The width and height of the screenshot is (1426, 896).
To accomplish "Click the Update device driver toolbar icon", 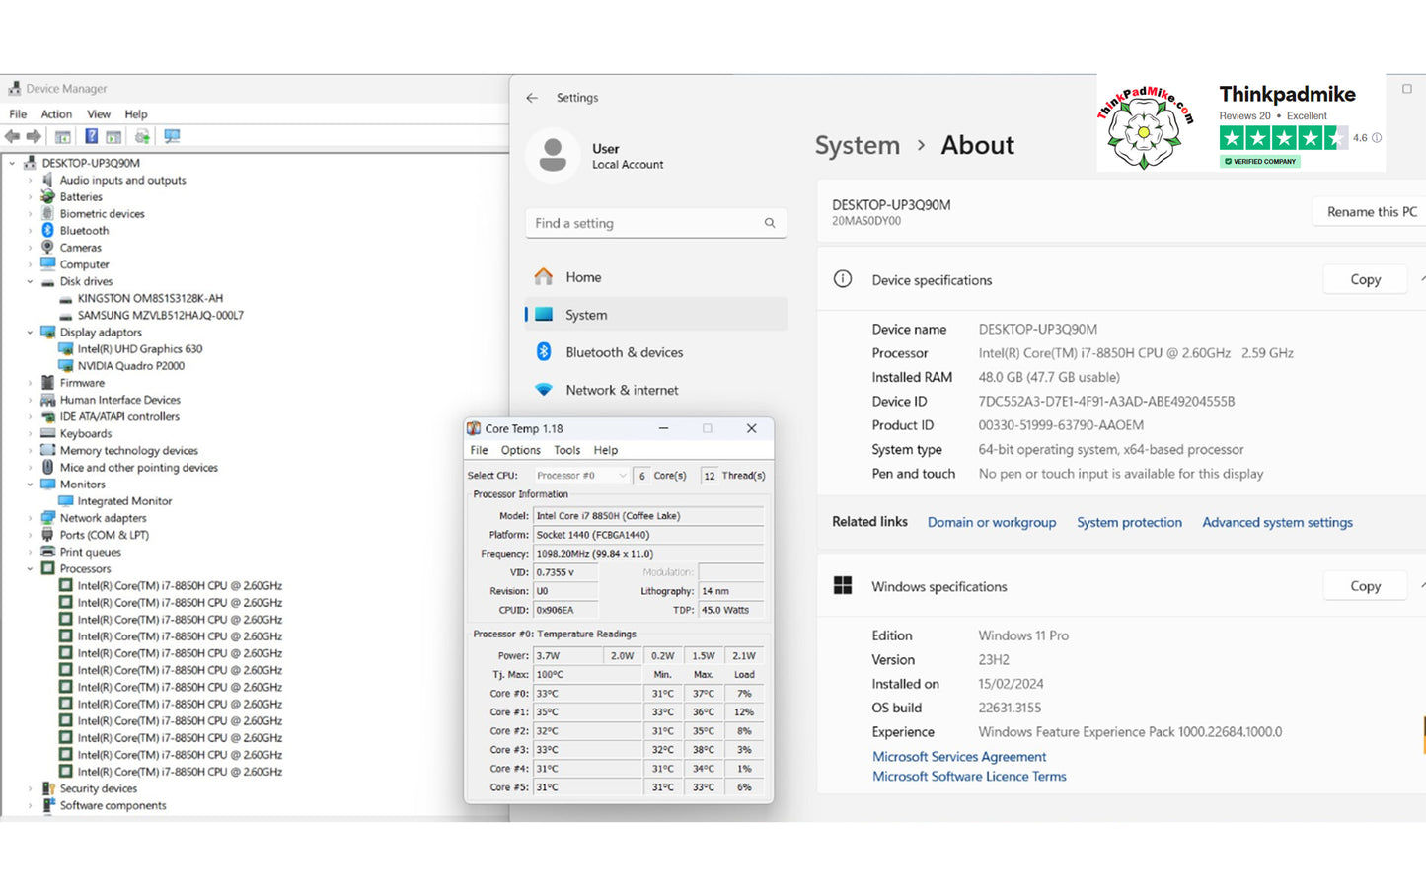I will (142, 136).
